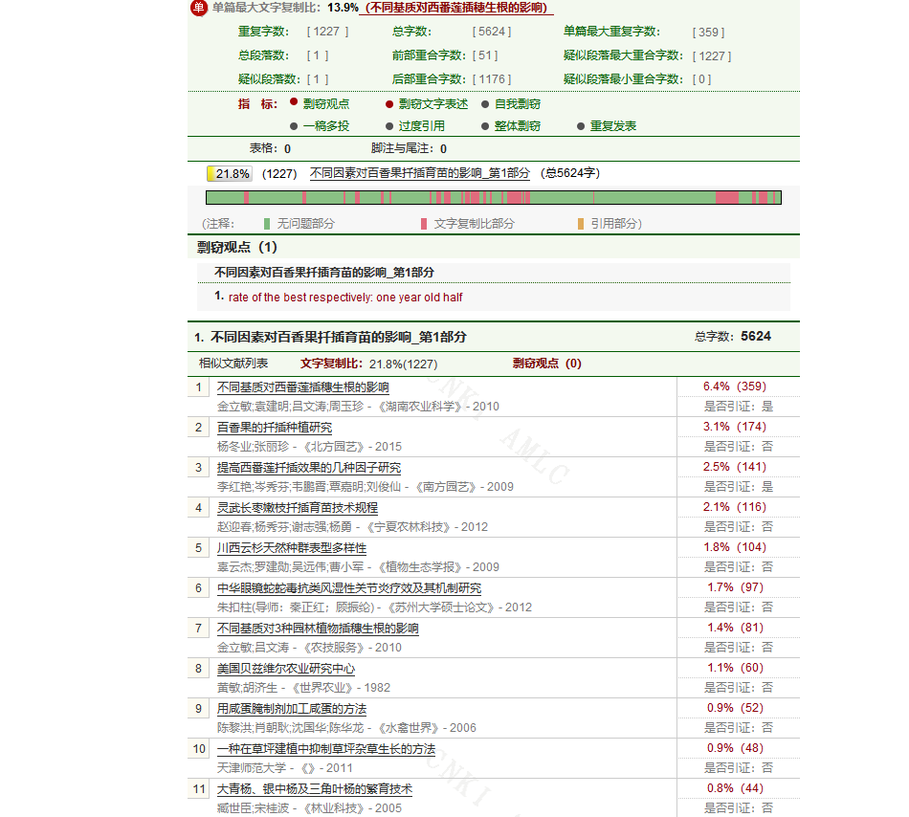909x817 pixels.
Task: Open the 相似文献列表 tab
Action: coord(233,364)
